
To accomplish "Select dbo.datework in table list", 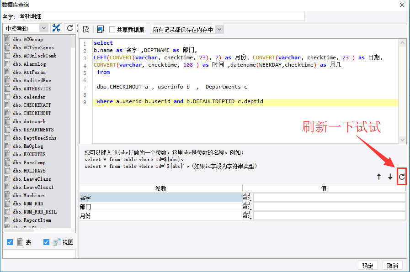I will [x=29, y=121].
